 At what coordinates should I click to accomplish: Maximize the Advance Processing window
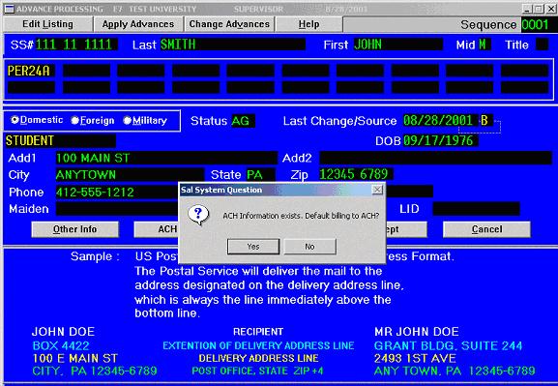coord(539,9)
